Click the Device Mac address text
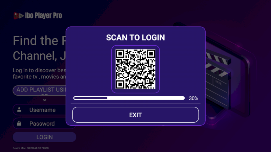 point(30,148)
